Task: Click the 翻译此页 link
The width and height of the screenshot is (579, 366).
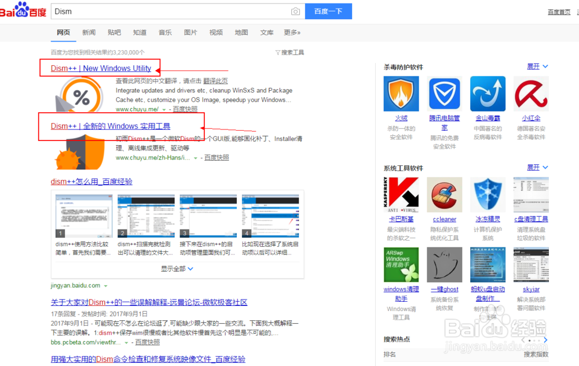Action: [x=215, y=81]
